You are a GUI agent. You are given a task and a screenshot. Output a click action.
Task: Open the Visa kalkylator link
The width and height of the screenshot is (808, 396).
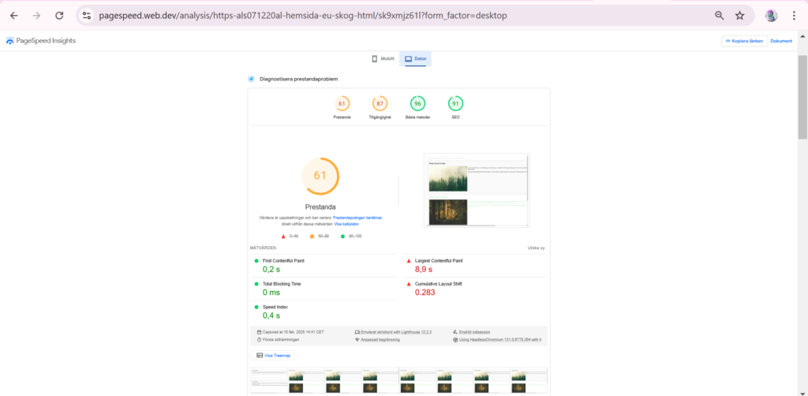pyautogui.click(x=347, y=224)
